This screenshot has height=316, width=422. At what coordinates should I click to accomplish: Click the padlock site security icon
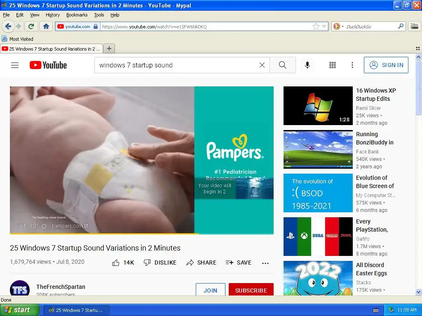click(96, 26)
